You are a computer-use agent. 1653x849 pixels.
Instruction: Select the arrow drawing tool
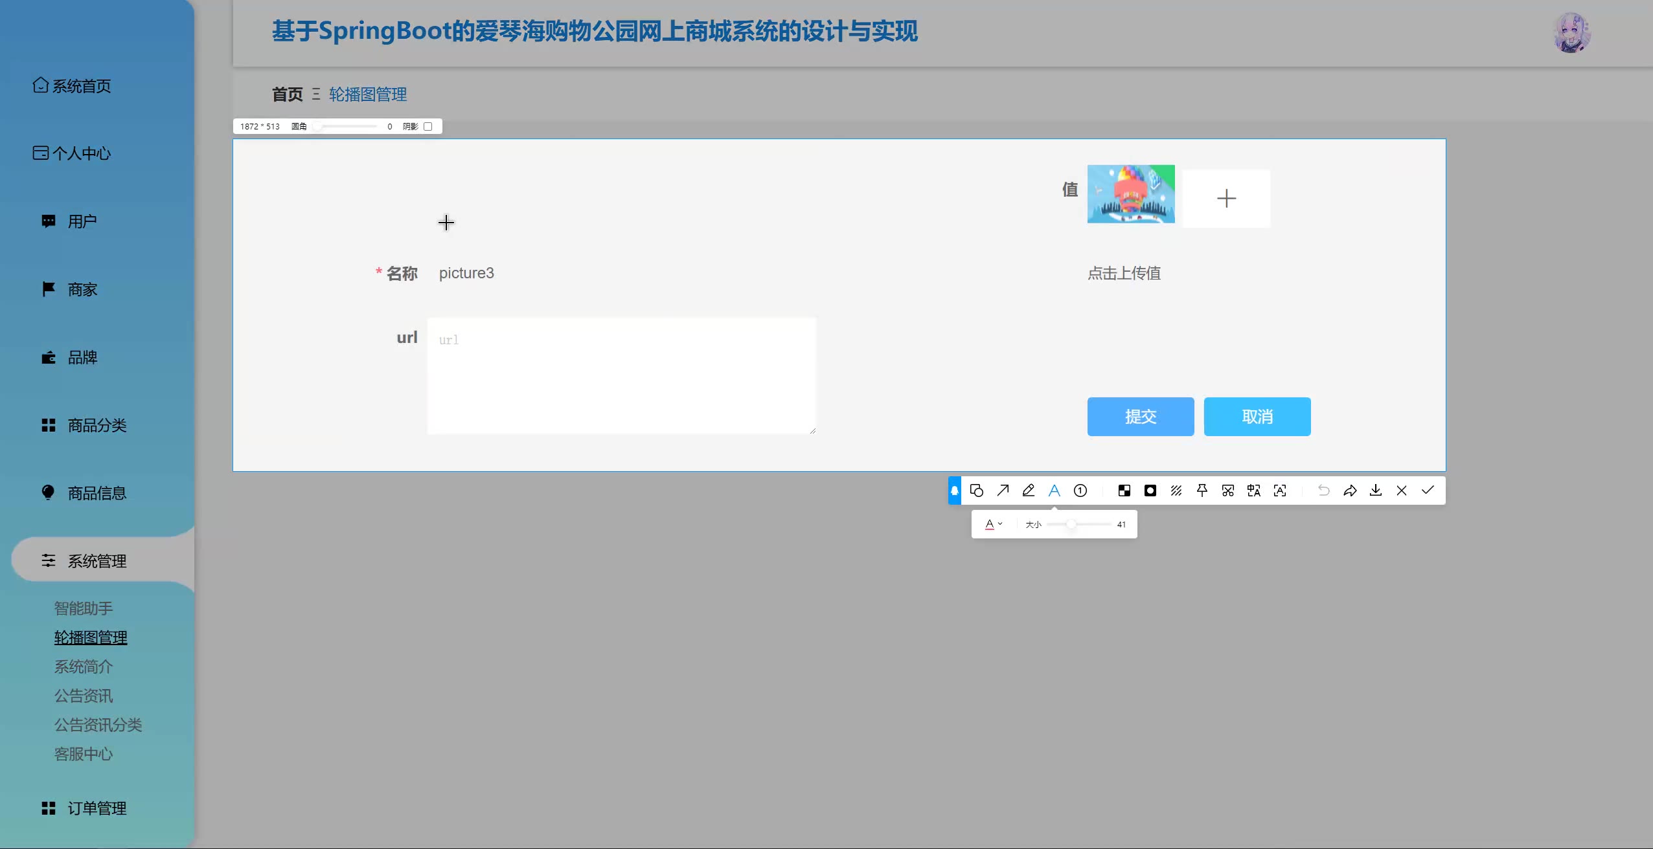click(1003, 491)
